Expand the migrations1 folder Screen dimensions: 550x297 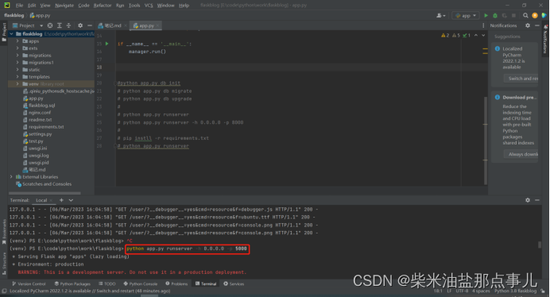pyautogui.click(x=17, y=63)
